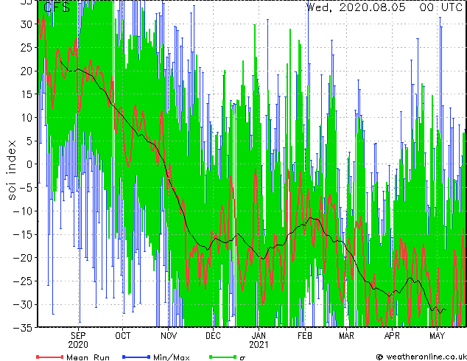Click the SEP month label on x-axis
The height and width of the screenshot is (361, 467).
click(78, 336)
